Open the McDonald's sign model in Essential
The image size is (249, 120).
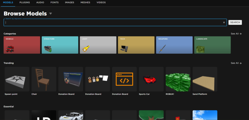point(178,115)
